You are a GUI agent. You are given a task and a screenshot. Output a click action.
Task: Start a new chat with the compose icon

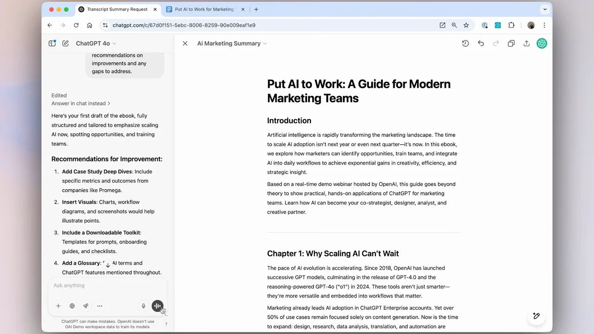(x=65, y=43)
